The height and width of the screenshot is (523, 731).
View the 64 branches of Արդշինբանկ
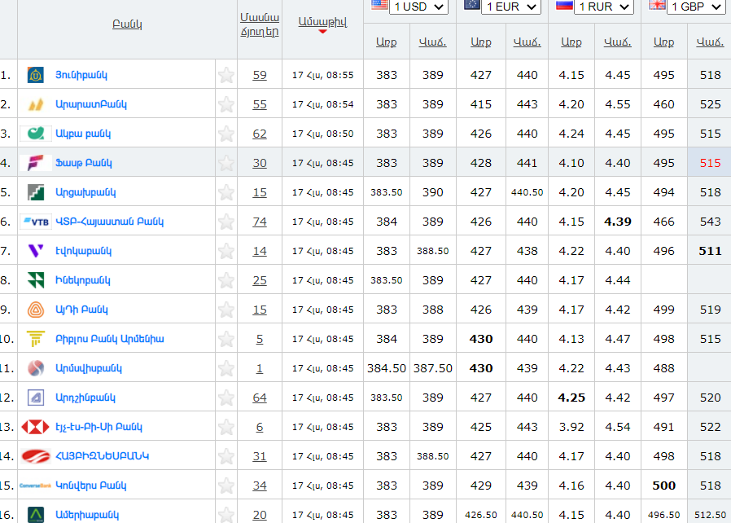(260, 398)
